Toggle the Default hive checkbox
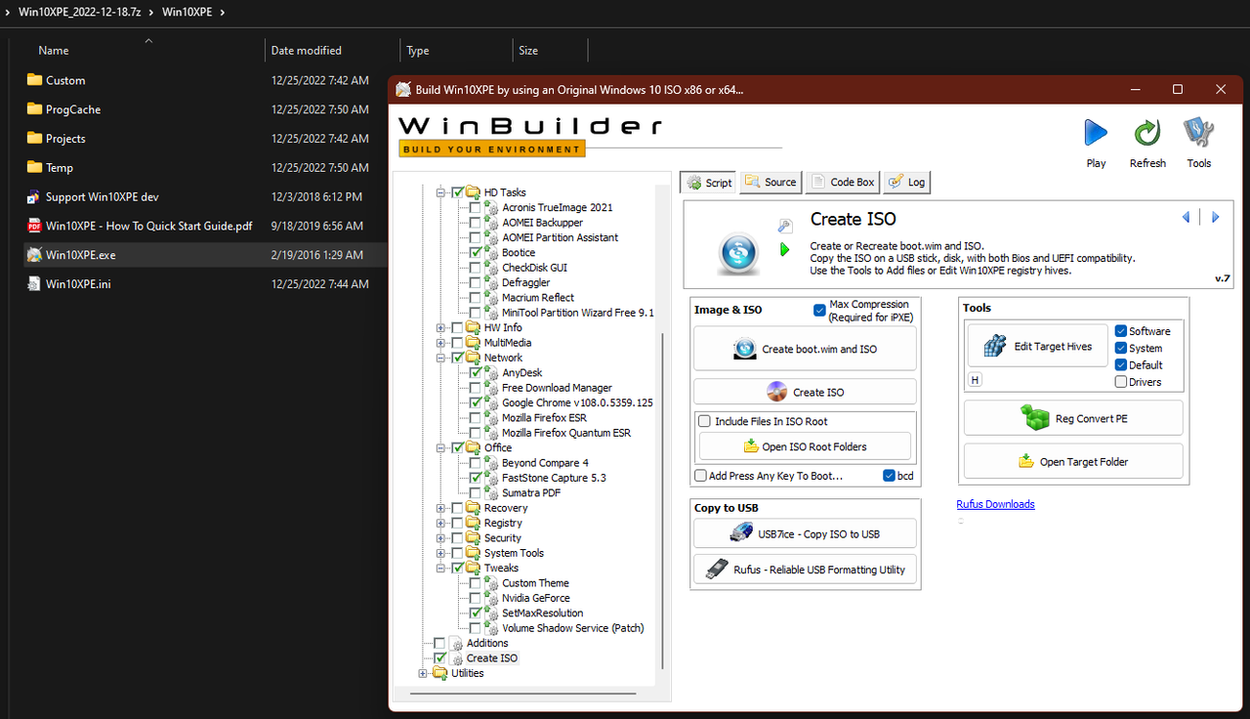 point(1121,364)
